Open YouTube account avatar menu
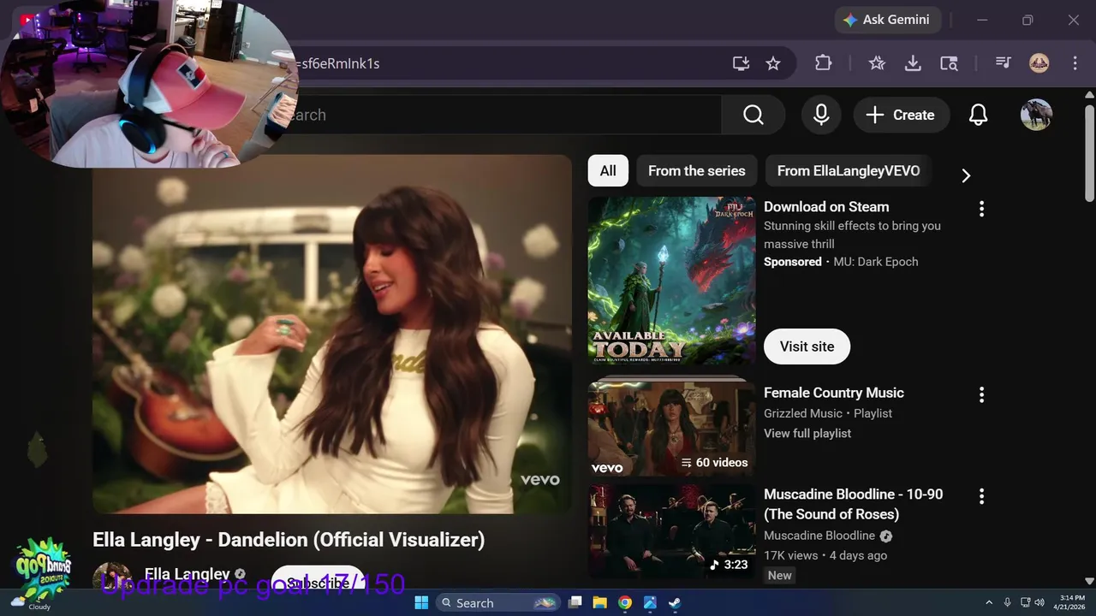 [1036, 115]
